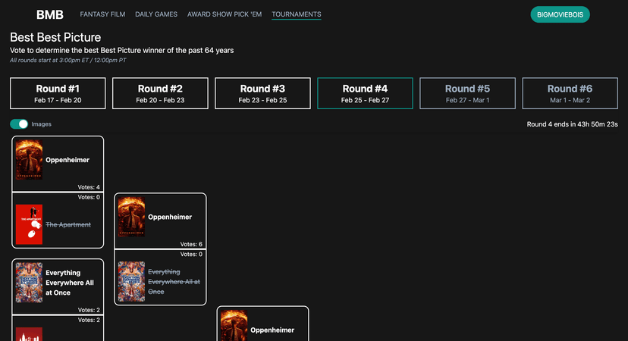Select Oppenheimer title in Round 3 card

[272, 330]
